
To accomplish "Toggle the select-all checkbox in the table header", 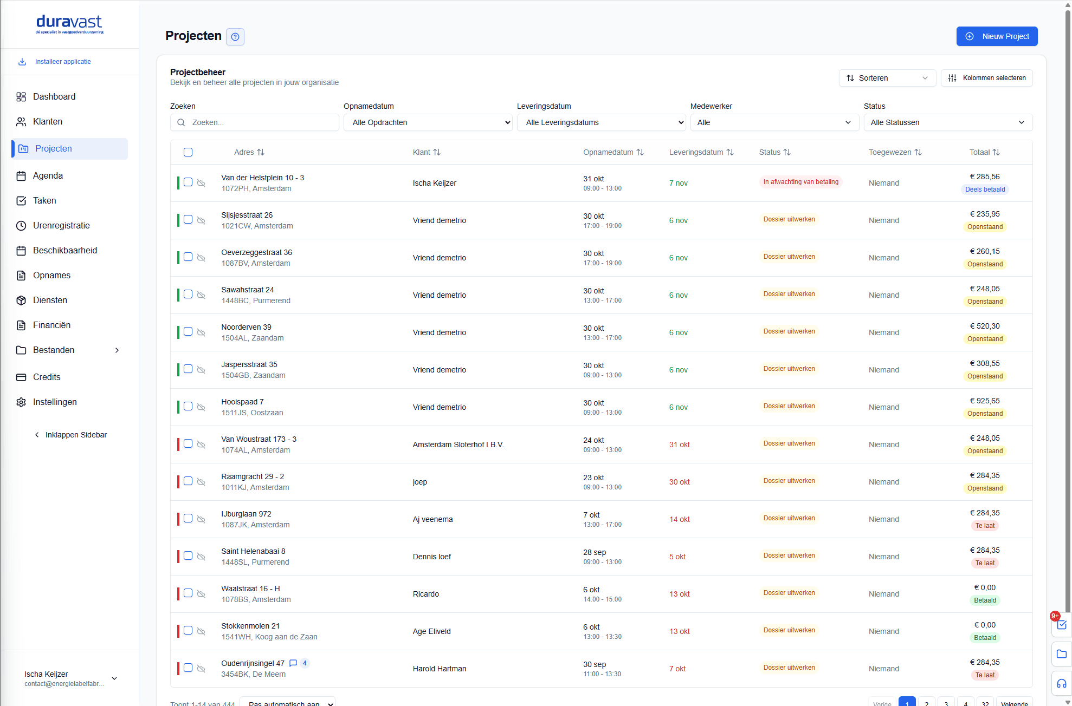I will (188, 152).
